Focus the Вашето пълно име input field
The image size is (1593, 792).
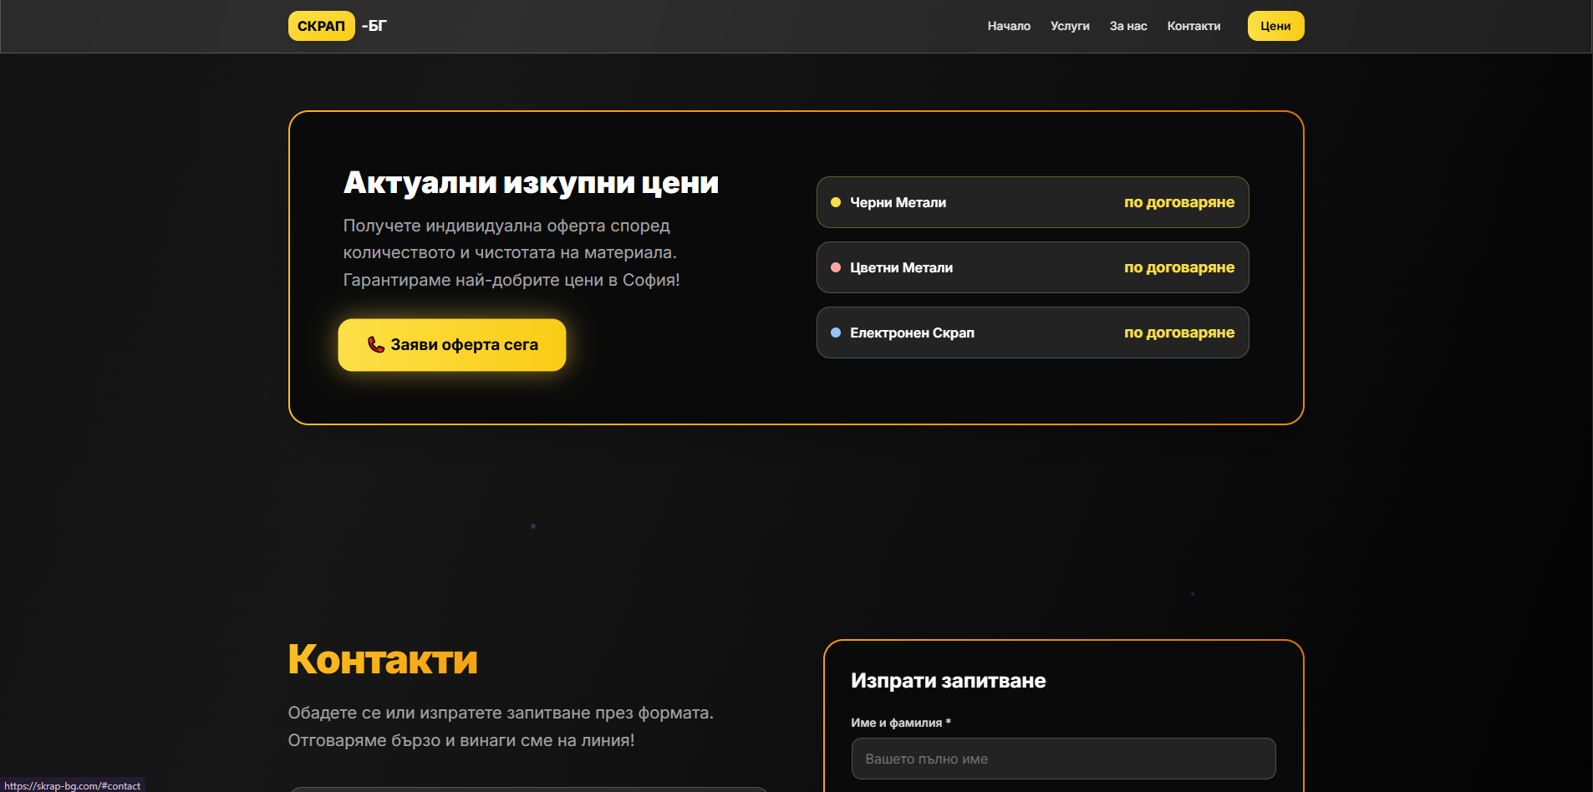click(x=1063, y=759)
